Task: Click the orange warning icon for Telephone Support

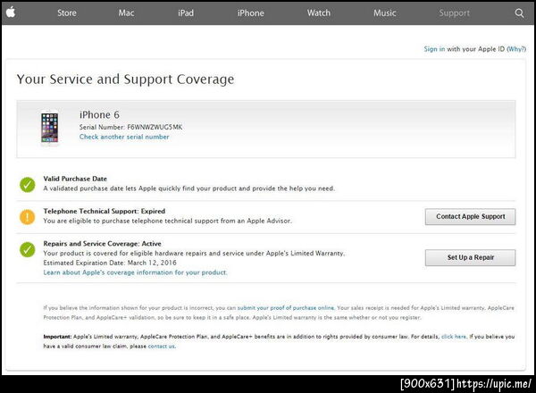Action: tap(28, 217)
